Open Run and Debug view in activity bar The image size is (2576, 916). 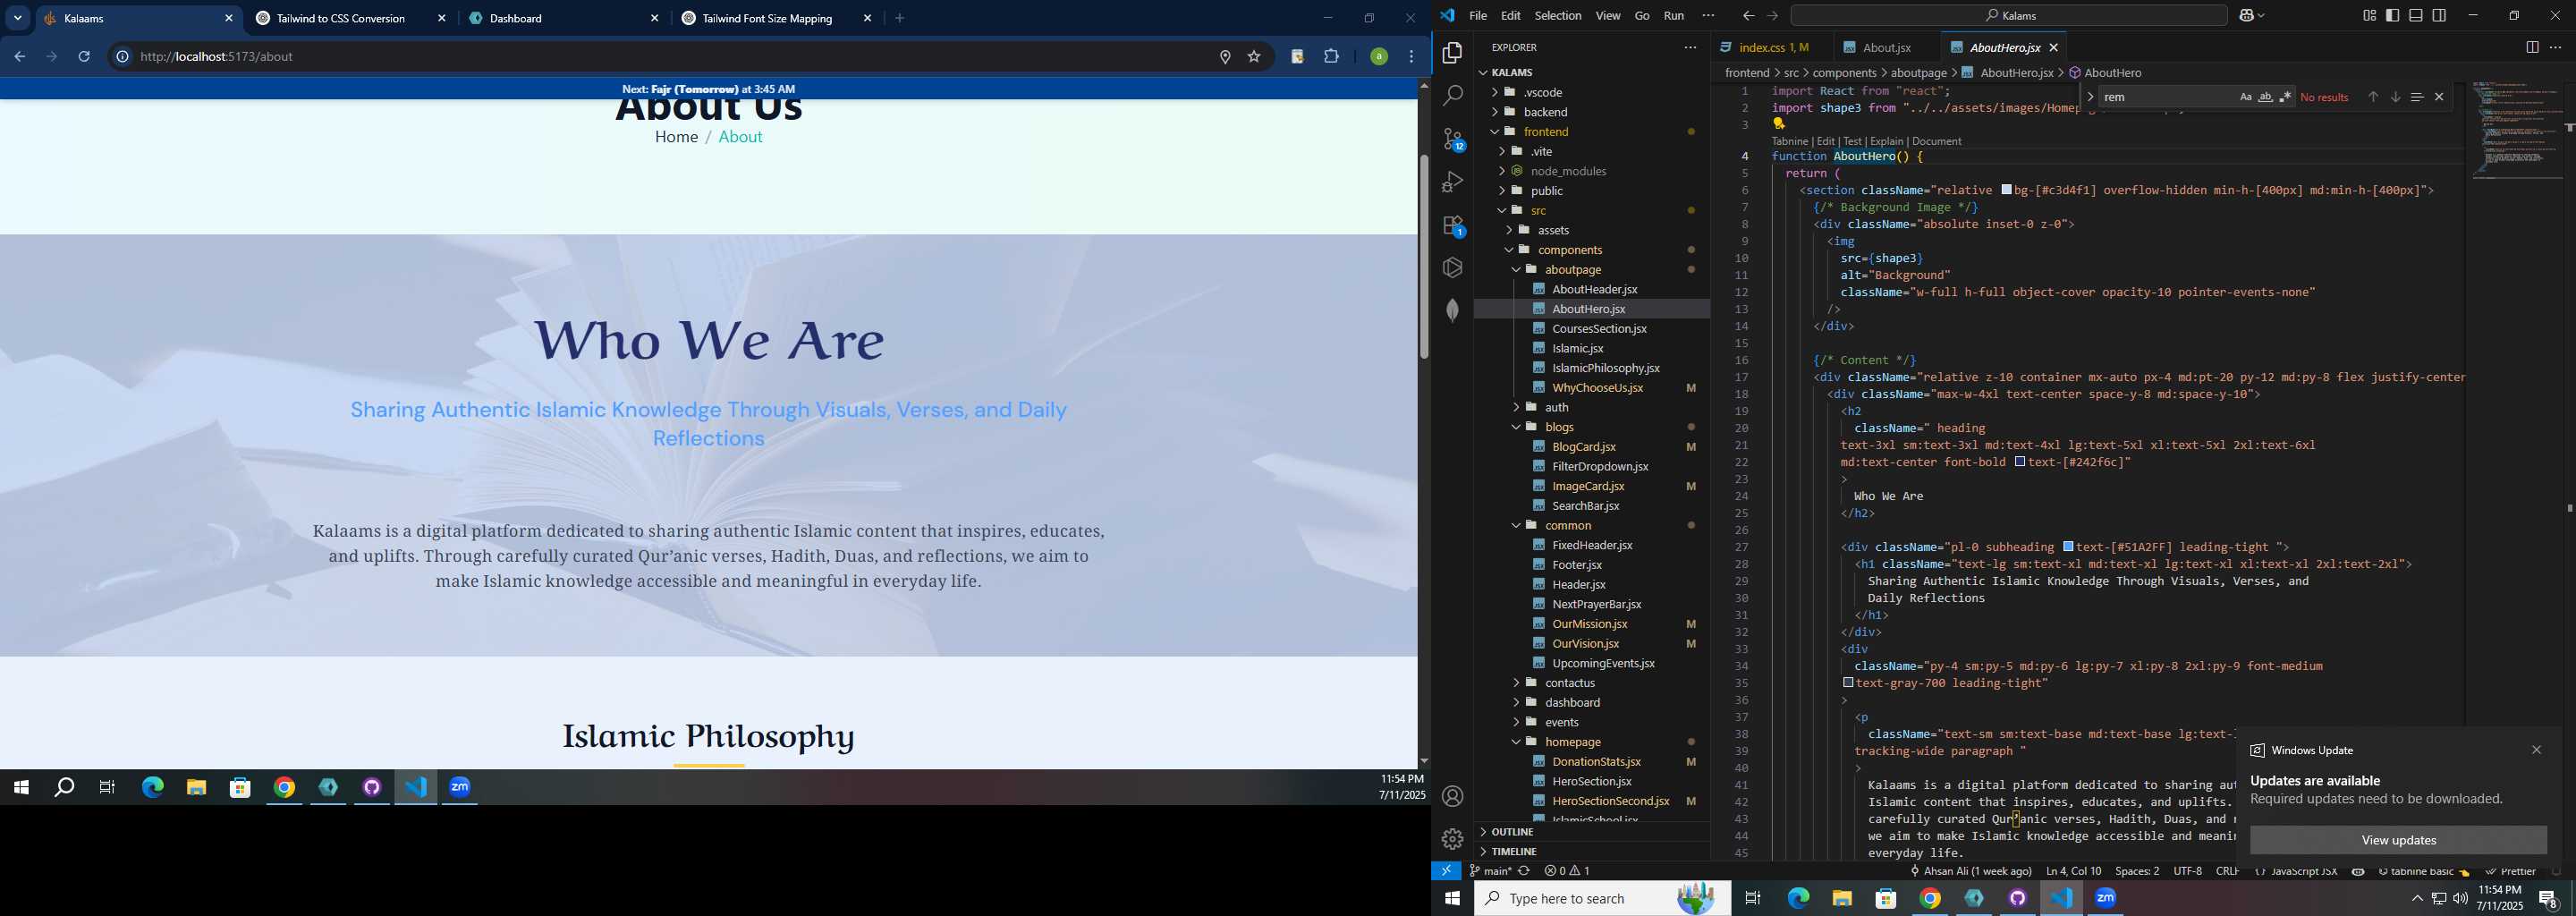1453,182
